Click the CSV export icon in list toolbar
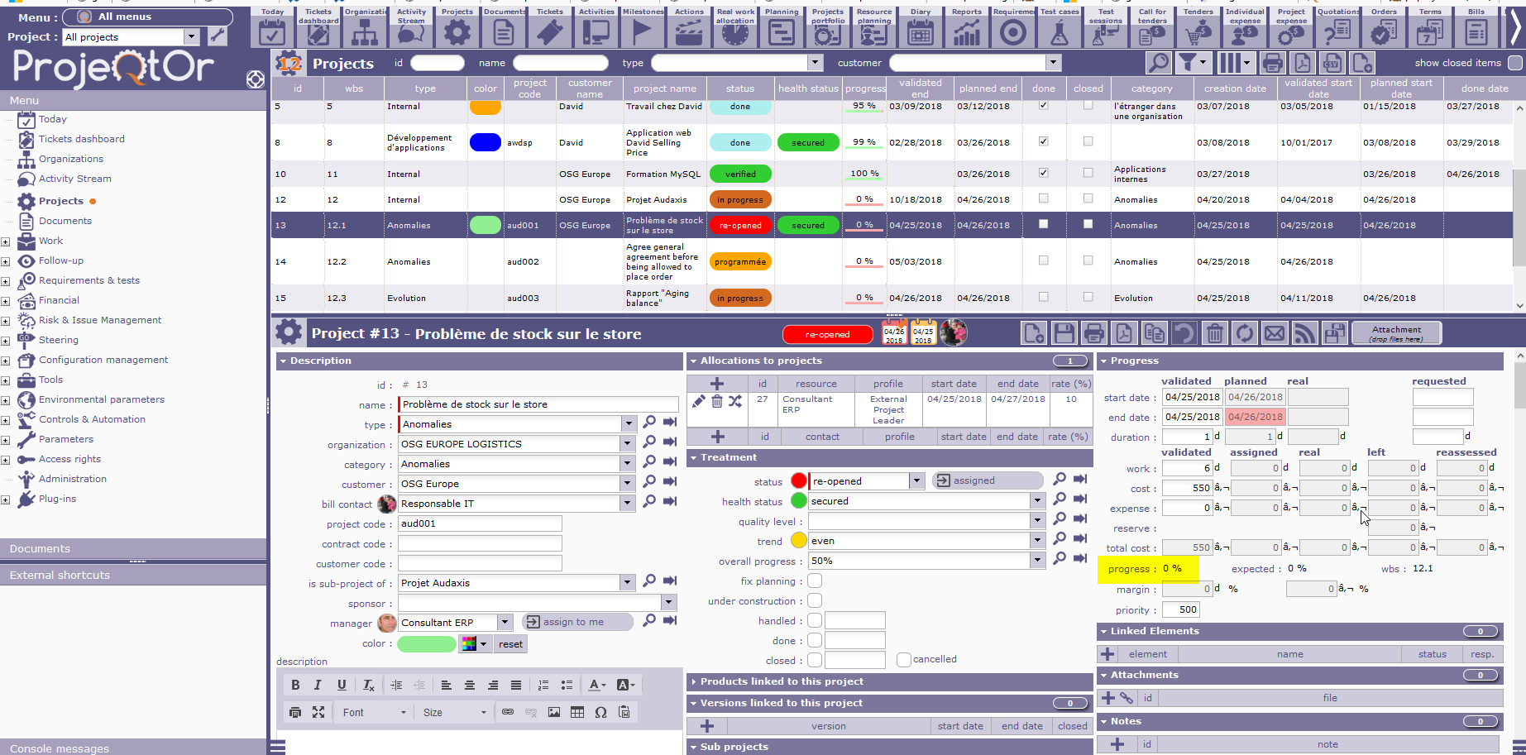 1332,63
